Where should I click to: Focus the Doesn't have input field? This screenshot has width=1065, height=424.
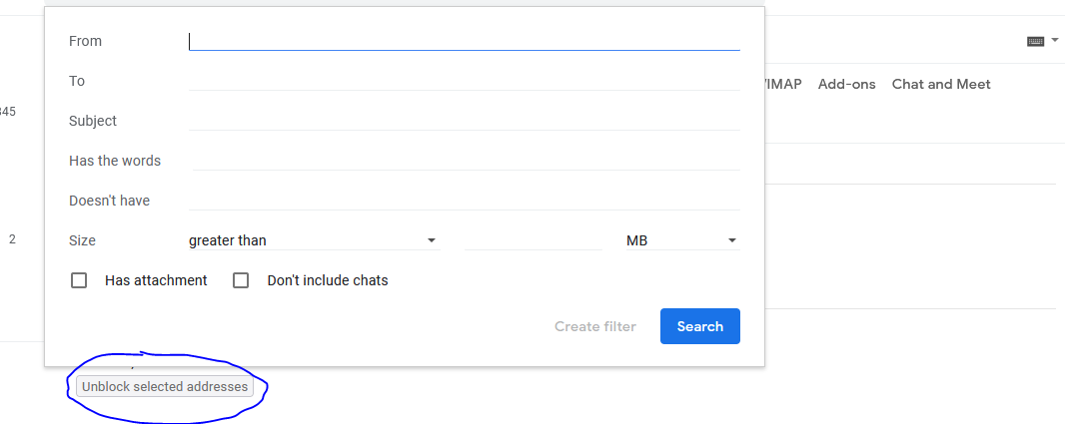pos(464,201)
